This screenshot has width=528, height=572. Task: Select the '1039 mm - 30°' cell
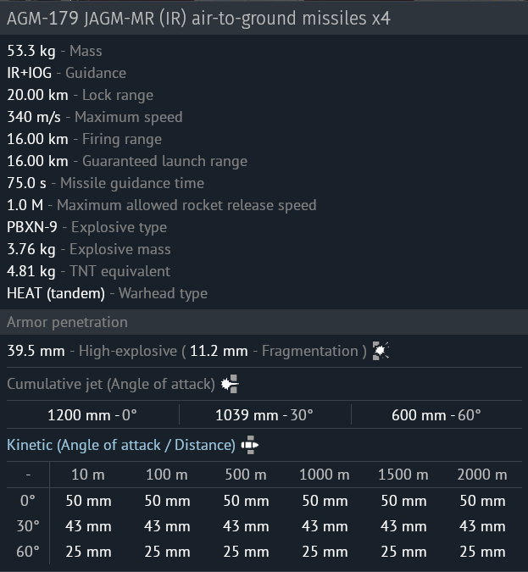(x=264, y=415)
